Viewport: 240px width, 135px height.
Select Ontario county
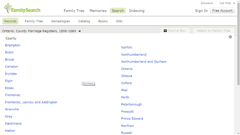coord(127,69)
